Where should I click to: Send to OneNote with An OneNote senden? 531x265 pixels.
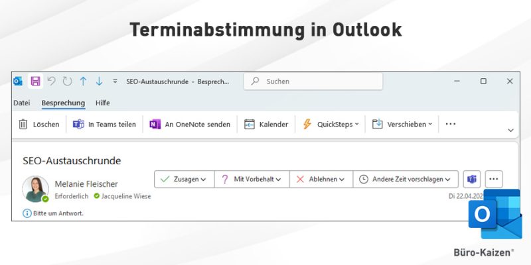pyautogui.click(x=190, y=124)
